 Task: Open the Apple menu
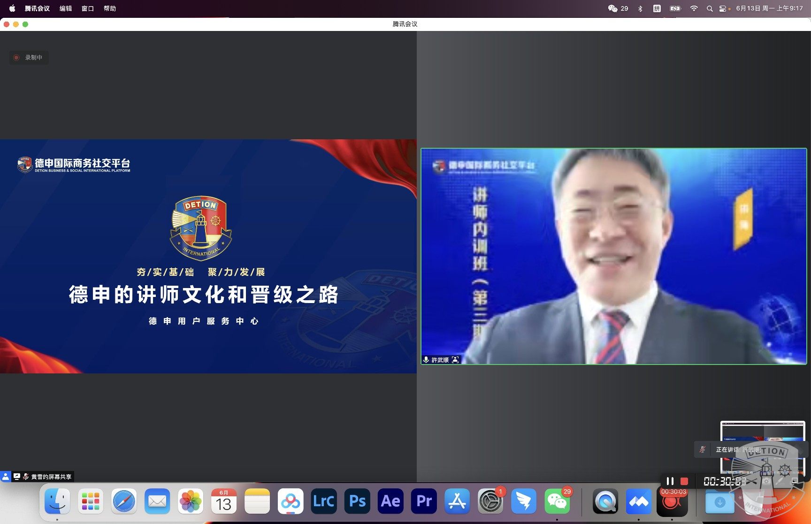(x=12, y=8)
